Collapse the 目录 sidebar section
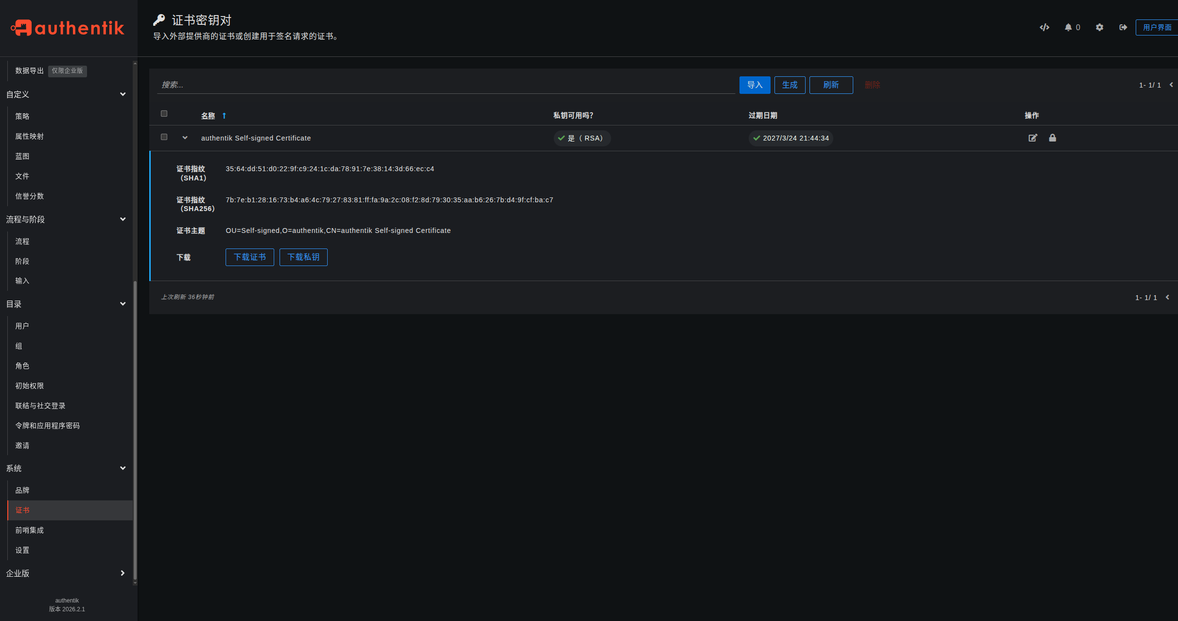This screenshot has height=621, width=1178. (123, 304)
